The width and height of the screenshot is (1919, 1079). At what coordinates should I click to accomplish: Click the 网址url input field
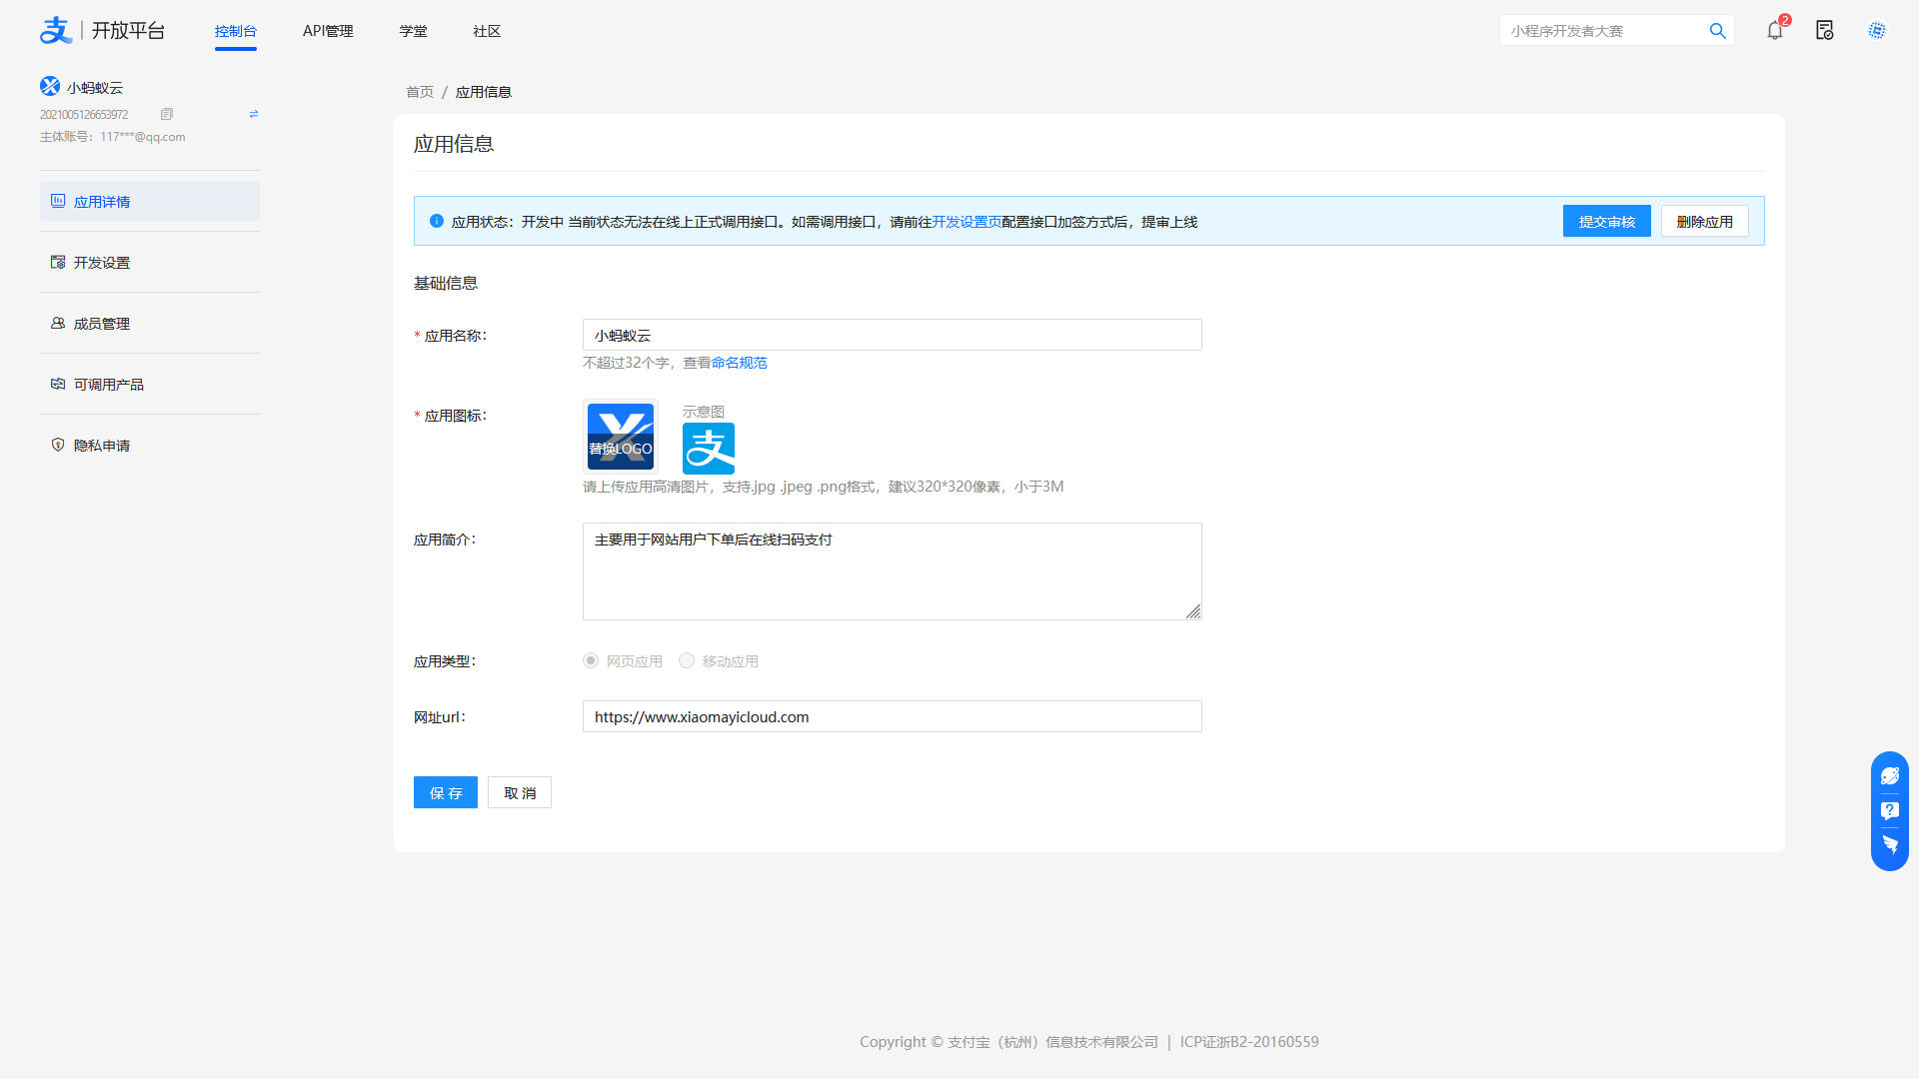tap(892, 716)
